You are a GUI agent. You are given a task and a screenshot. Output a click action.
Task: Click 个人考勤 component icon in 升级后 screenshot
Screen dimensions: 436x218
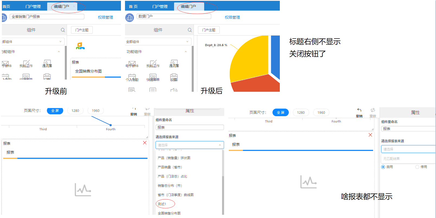point(132,77)
